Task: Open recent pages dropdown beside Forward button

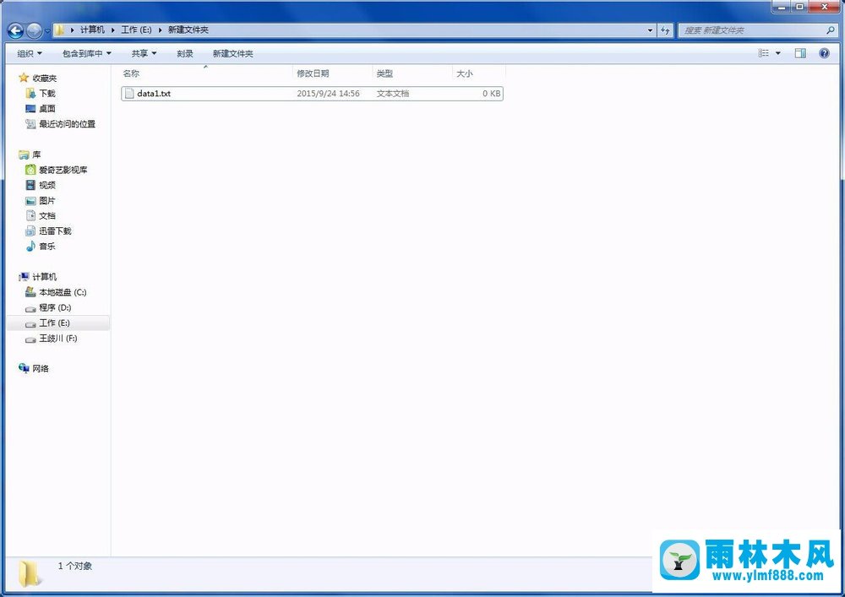Action: pyautogui.click(x=46, y=30)
